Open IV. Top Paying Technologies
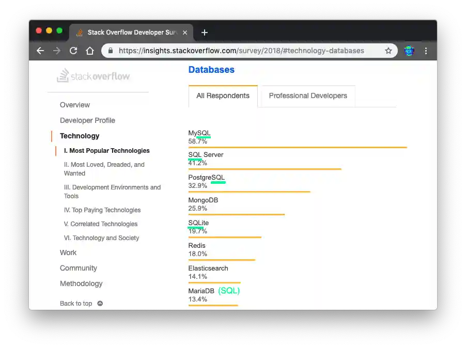The image size is (466, 348). (x=102, y=210)
